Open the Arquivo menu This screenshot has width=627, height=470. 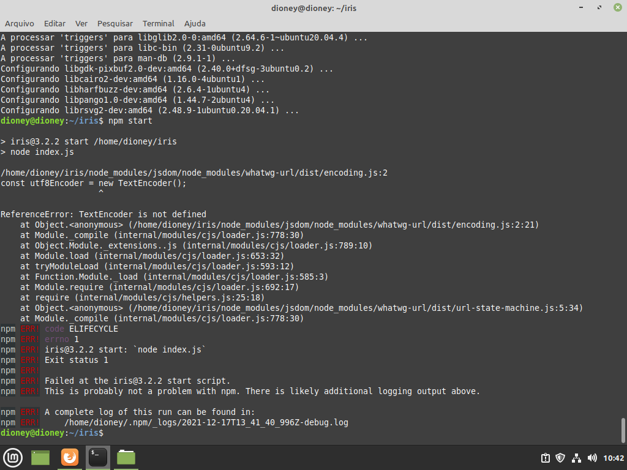pyautogui.click(x=20, y=23)
